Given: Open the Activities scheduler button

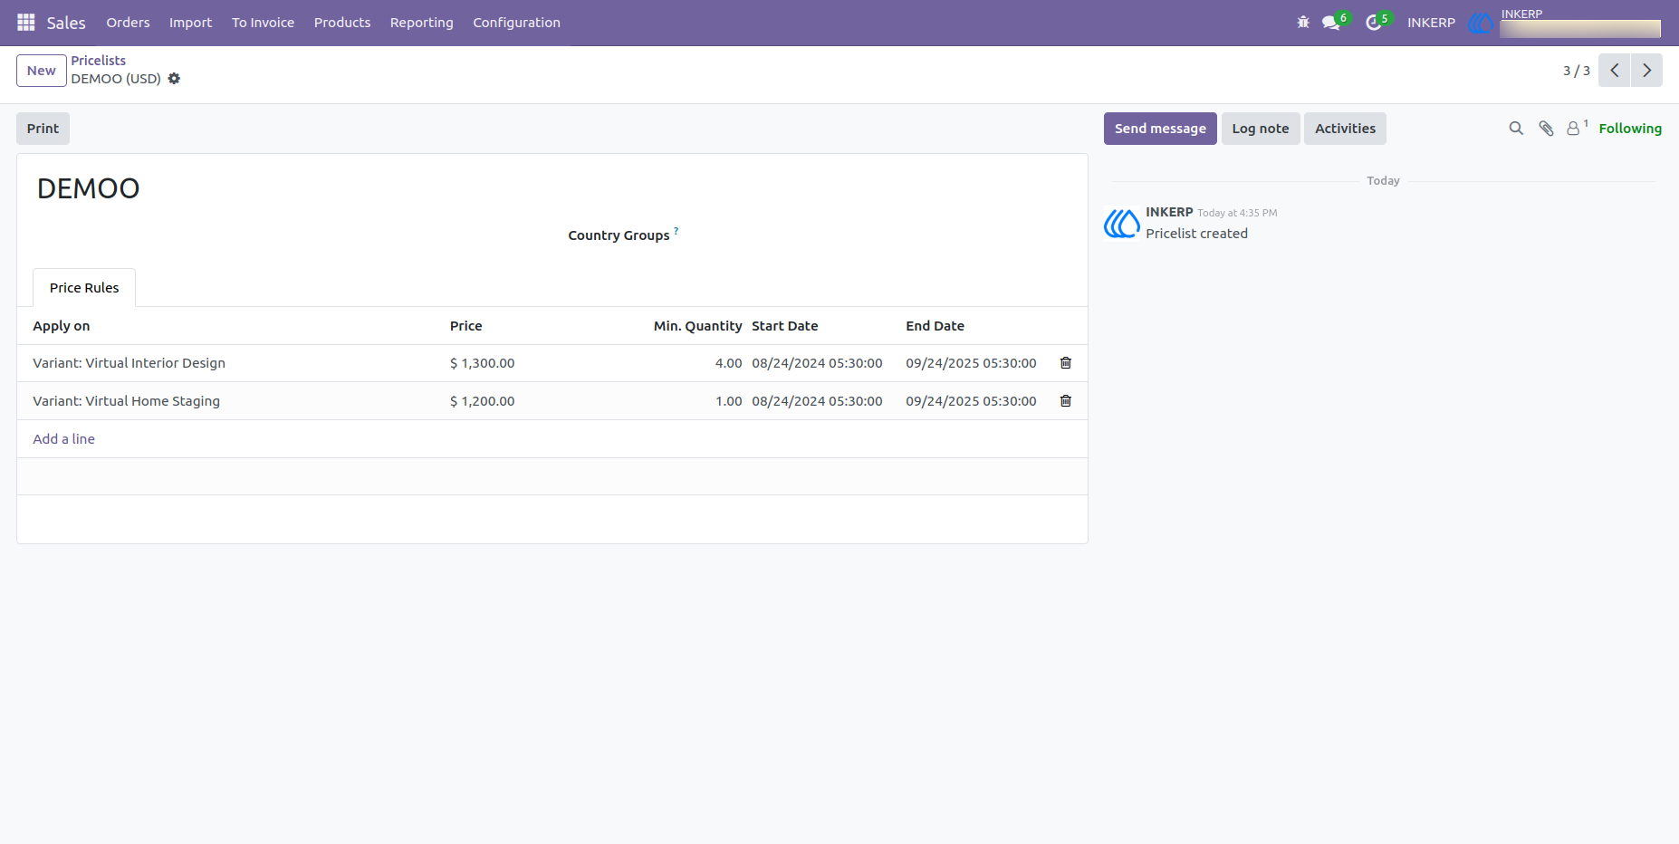Looking at the screenshot, I should coord(1345,129).
